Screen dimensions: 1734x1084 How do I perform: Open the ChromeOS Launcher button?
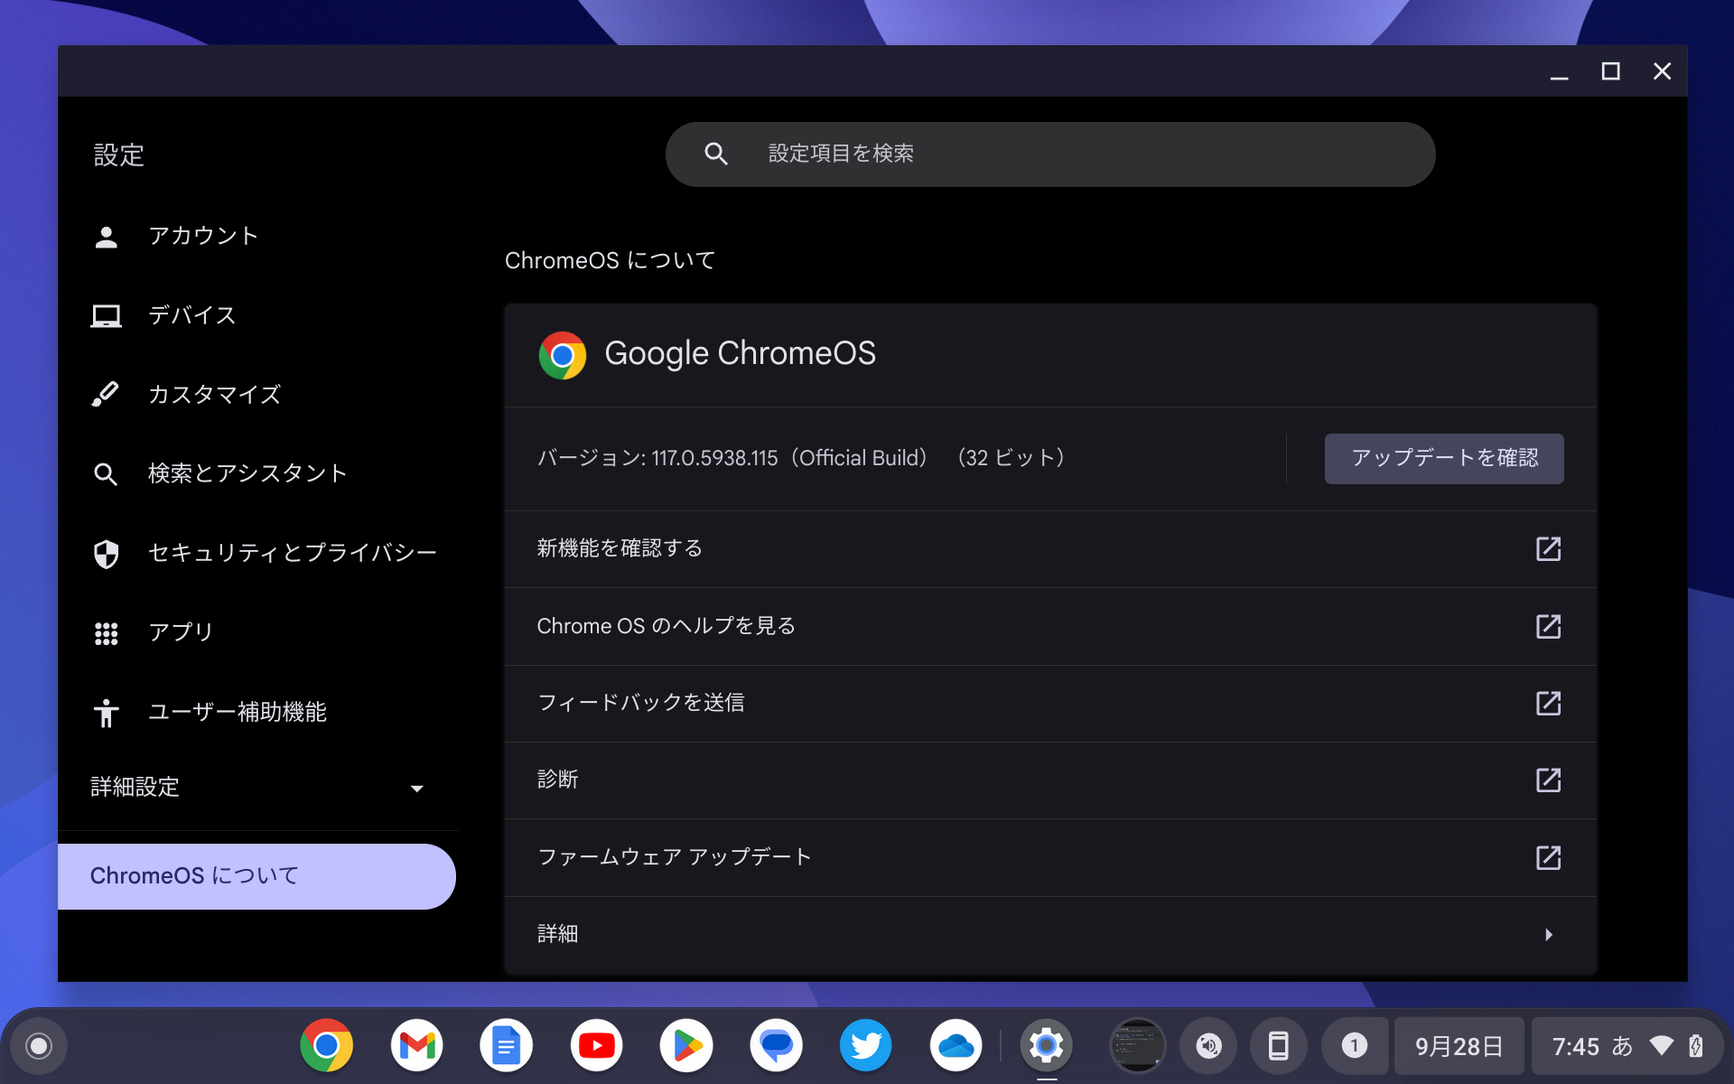38,1045
